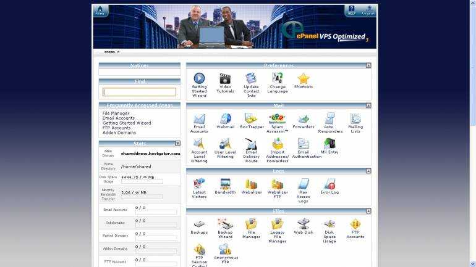
Task: Open the Webmail icon
Action: 225,119
